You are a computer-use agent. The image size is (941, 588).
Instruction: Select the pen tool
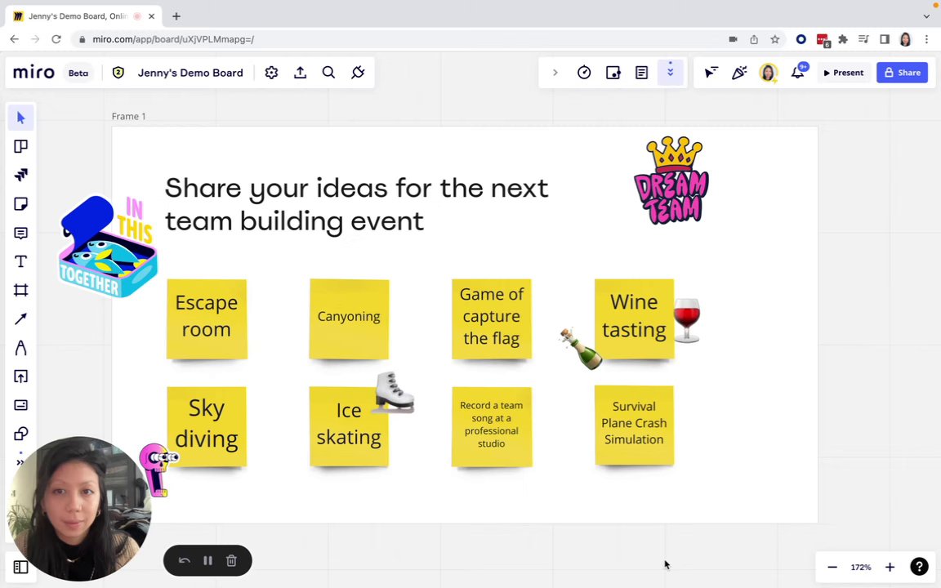coord(21,348)
